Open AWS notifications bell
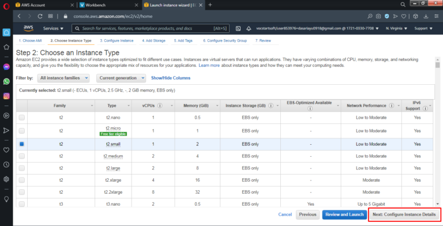 (x=249, y=28)
